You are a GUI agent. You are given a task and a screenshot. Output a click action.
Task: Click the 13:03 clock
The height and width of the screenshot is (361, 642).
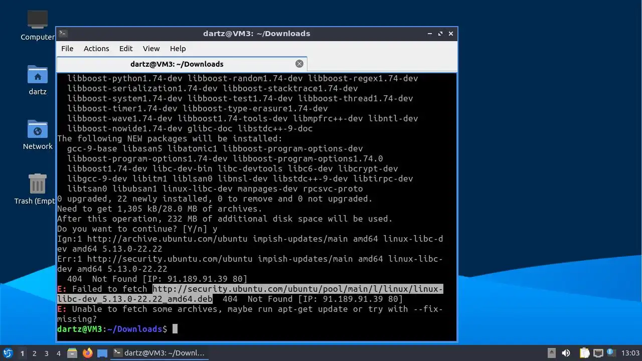tap(630, 353)
